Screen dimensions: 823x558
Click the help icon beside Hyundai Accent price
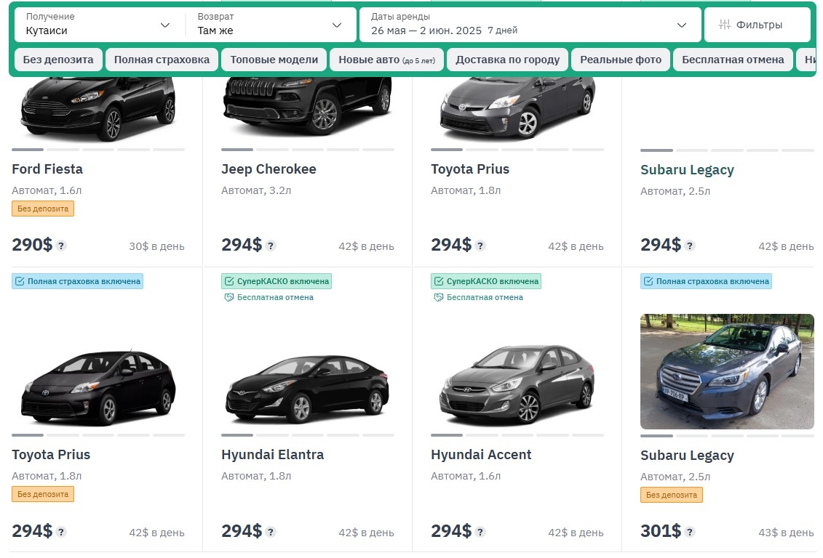click(480, 532)
